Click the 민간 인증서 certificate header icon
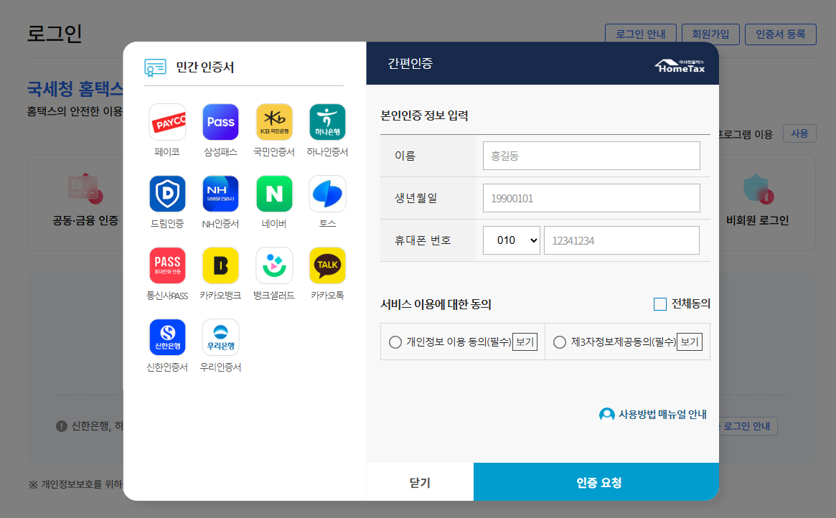Screen dimensions: 836x518 [x=155, y=67]
